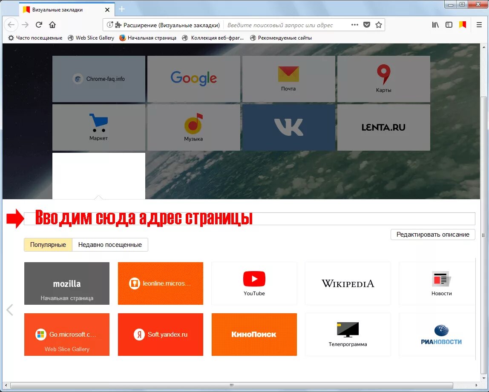Save page to Pocket
The height and width of the screenshot is (392, 489).
pyautogui.click(x=367, y=25)
